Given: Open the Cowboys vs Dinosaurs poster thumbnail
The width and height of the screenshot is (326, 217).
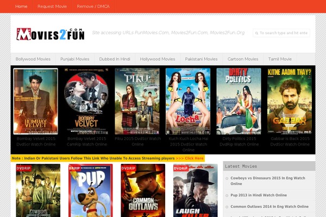Looking at the screenshot, I should point(38,190).
